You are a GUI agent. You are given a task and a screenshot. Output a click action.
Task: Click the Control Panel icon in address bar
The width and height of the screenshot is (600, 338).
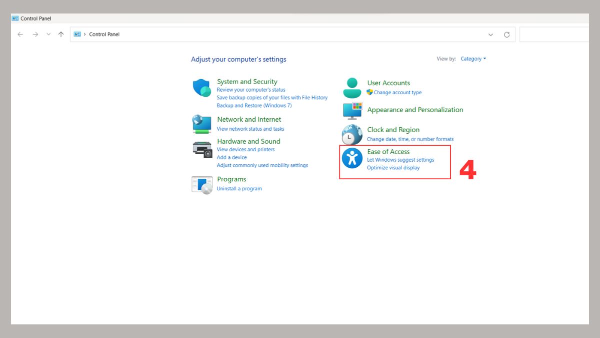(x=77, y=35)
